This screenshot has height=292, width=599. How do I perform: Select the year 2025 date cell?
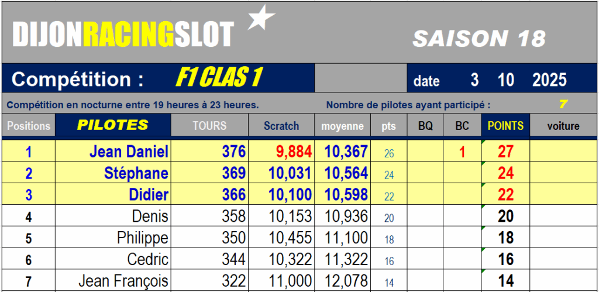pyautogui.click(x=549, y=80)
